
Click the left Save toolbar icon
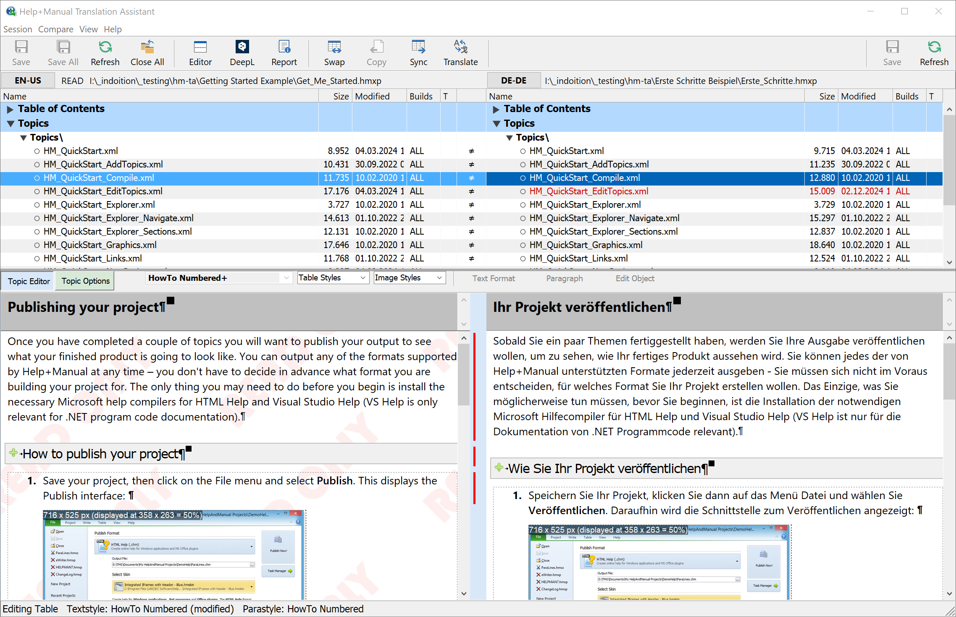(x=21, y=53)
